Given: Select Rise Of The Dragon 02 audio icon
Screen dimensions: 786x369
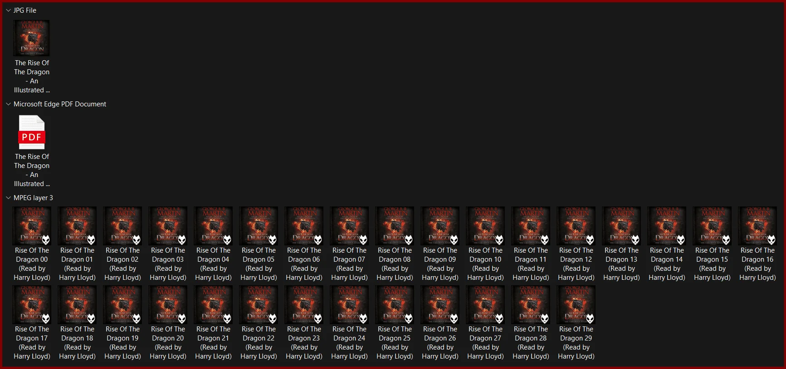Looking at the screenshot, I should (122, 226).
